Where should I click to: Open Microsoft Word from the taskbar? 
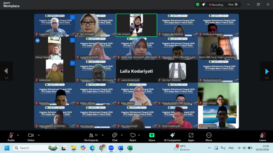pos(120,148)
